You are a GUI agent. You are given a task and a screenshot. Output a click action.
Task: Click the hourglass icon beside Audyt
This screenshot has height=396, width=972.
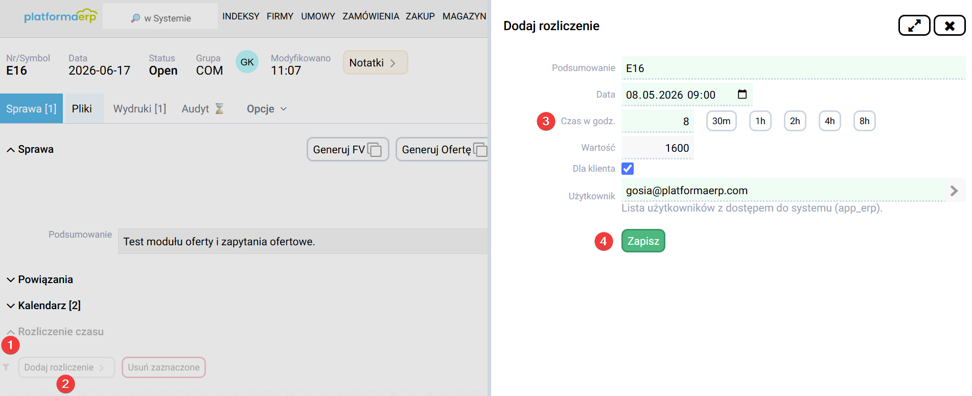click(x=219, y=109)
